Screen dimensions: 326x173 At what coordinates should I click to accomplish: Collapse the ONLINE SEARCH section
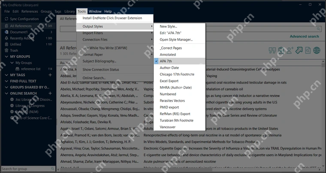point(6,93)
